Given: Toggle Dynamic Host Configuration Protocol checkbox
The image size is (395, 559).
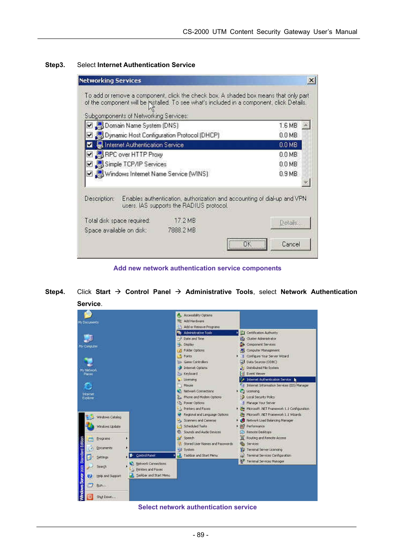Looking at the screenshot, I should (x=89, y=135).
